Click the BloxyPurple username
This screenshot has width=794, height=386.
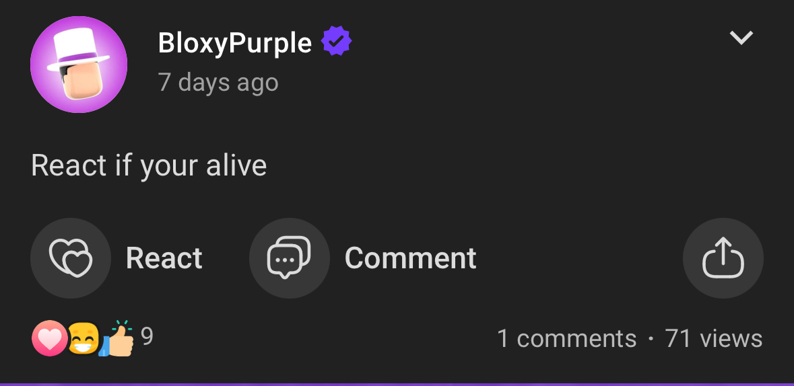coord(235,42)
